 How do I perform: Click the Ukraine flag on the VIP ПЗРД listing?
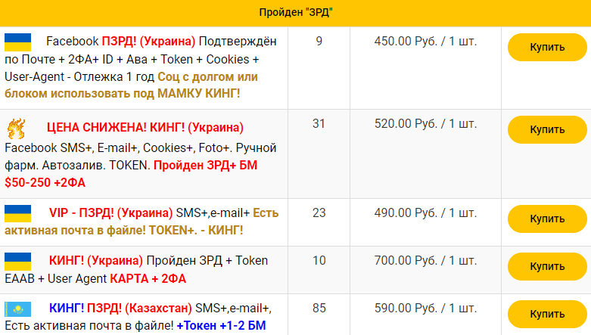click(17, 214)
